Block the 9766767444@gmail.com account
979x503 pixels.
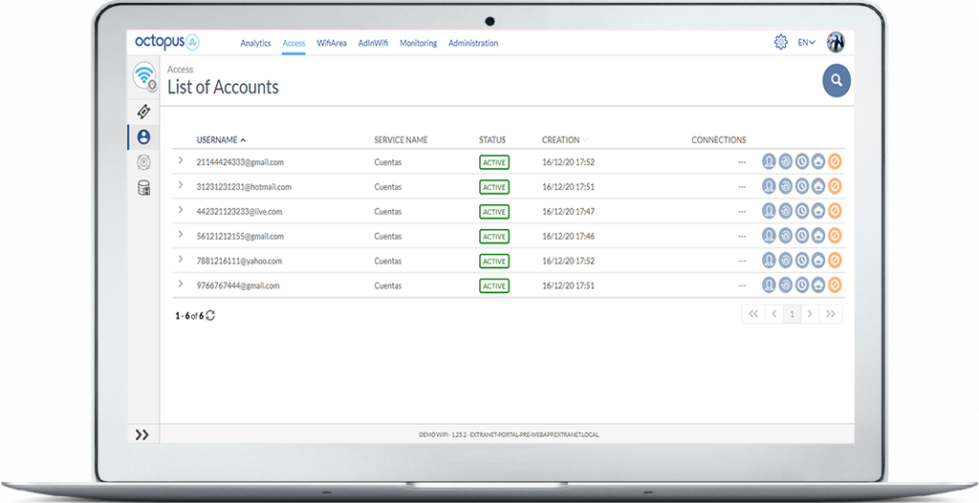pos(835,285)
